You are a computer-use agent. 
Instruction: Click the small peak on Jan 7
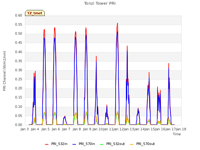tap(65, 116)
